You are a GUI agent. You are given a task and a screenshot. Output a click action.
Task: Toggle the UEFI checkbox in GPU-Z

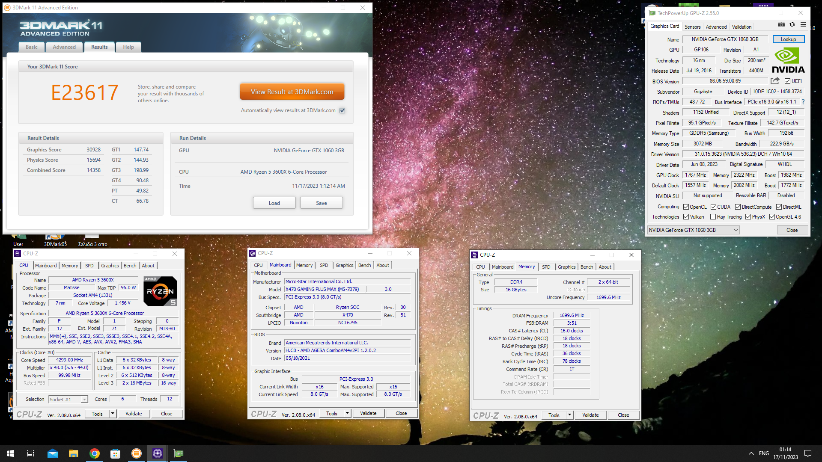(787, 81)
